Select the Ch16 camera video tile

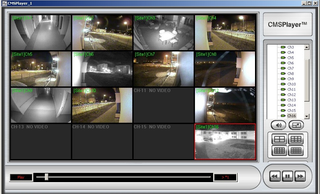coord(225,142)
